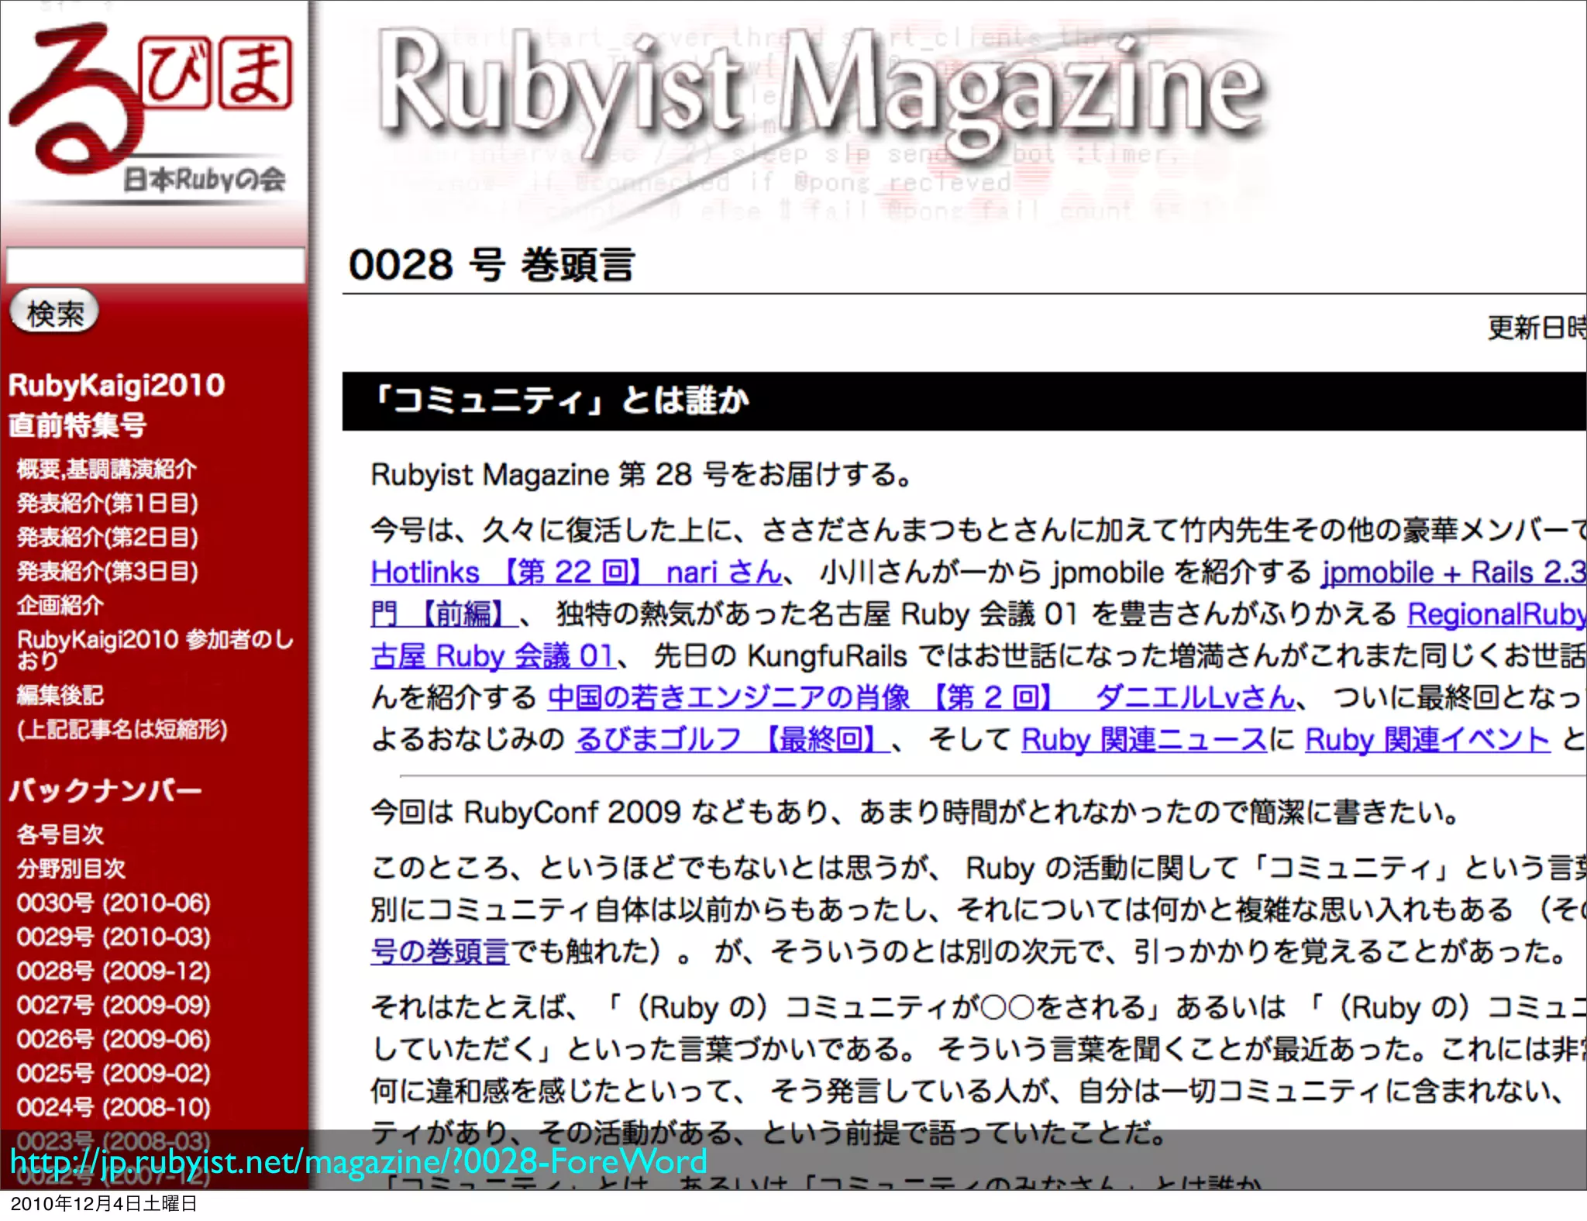1587x1221 pixels.
Task: Open issue 0027号 (2009-09)
Action: [114, 1006]
